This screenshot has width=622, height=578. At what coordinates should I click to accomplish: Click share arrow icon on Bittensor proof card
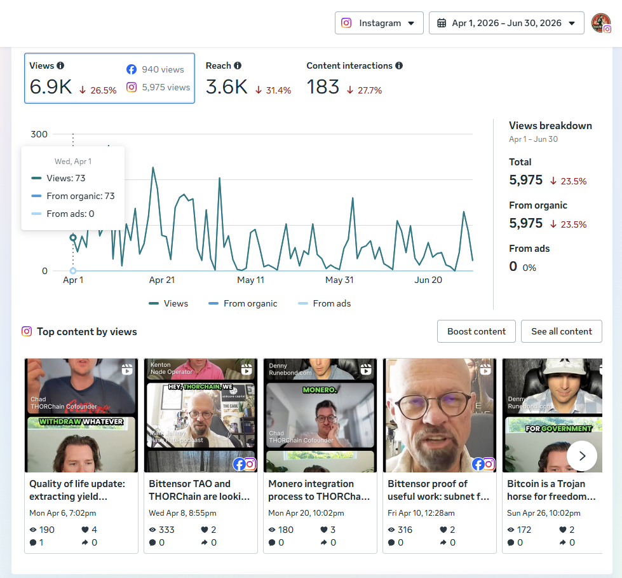pyautogui.click(x=443, y=542)
